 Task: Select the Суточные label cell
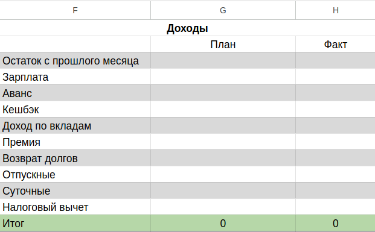[75, 190]
